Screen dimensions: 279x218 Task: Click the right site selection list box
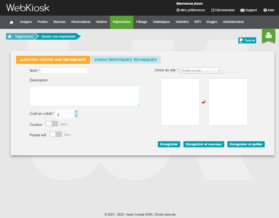[x=228, y=102]
